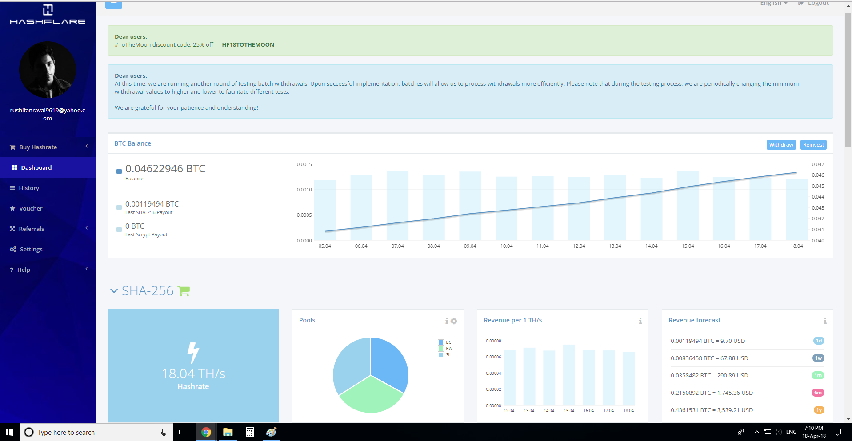852x441 pixels.
Task: Select the 1m revenue forecast badge
Action: pyautogui.click(x=818, y=375)
